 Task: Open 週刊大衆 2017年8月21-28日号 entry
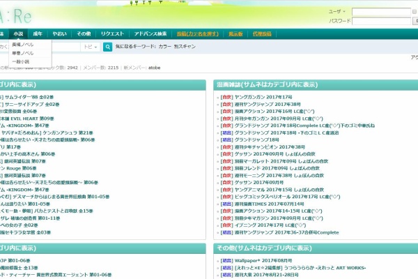coord(266,275)
